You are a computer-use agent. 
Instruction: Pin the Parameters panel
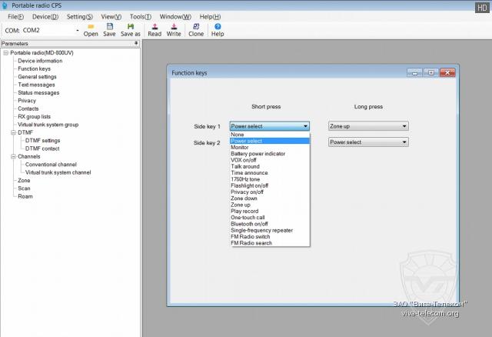click(x=136, y=43)
